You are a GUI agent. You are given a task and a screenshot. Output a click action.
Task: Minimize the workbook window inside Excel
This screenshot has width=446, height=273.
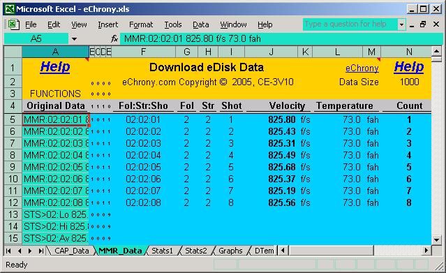click(412, 24)
